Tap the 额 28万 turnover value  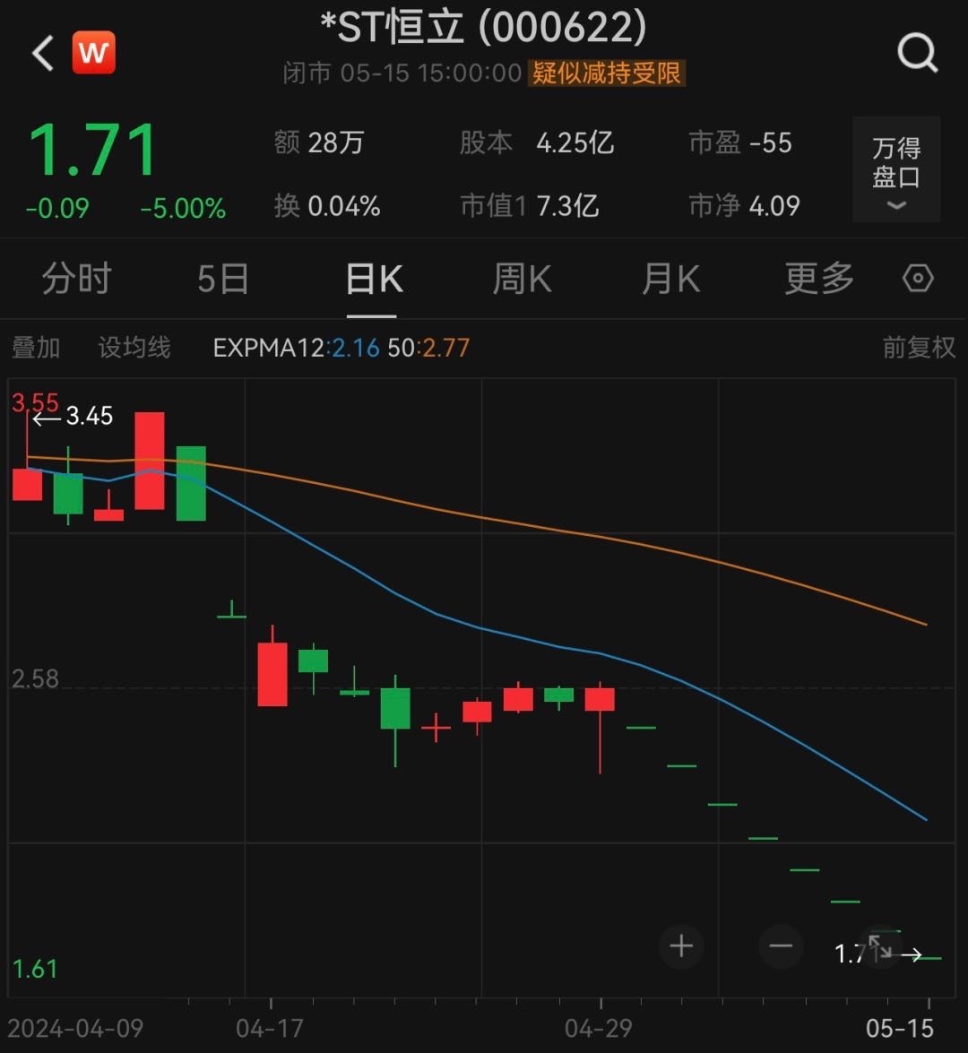(x=319, y=142)
